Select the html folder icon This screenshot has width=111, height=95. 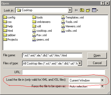coord(5,30)
